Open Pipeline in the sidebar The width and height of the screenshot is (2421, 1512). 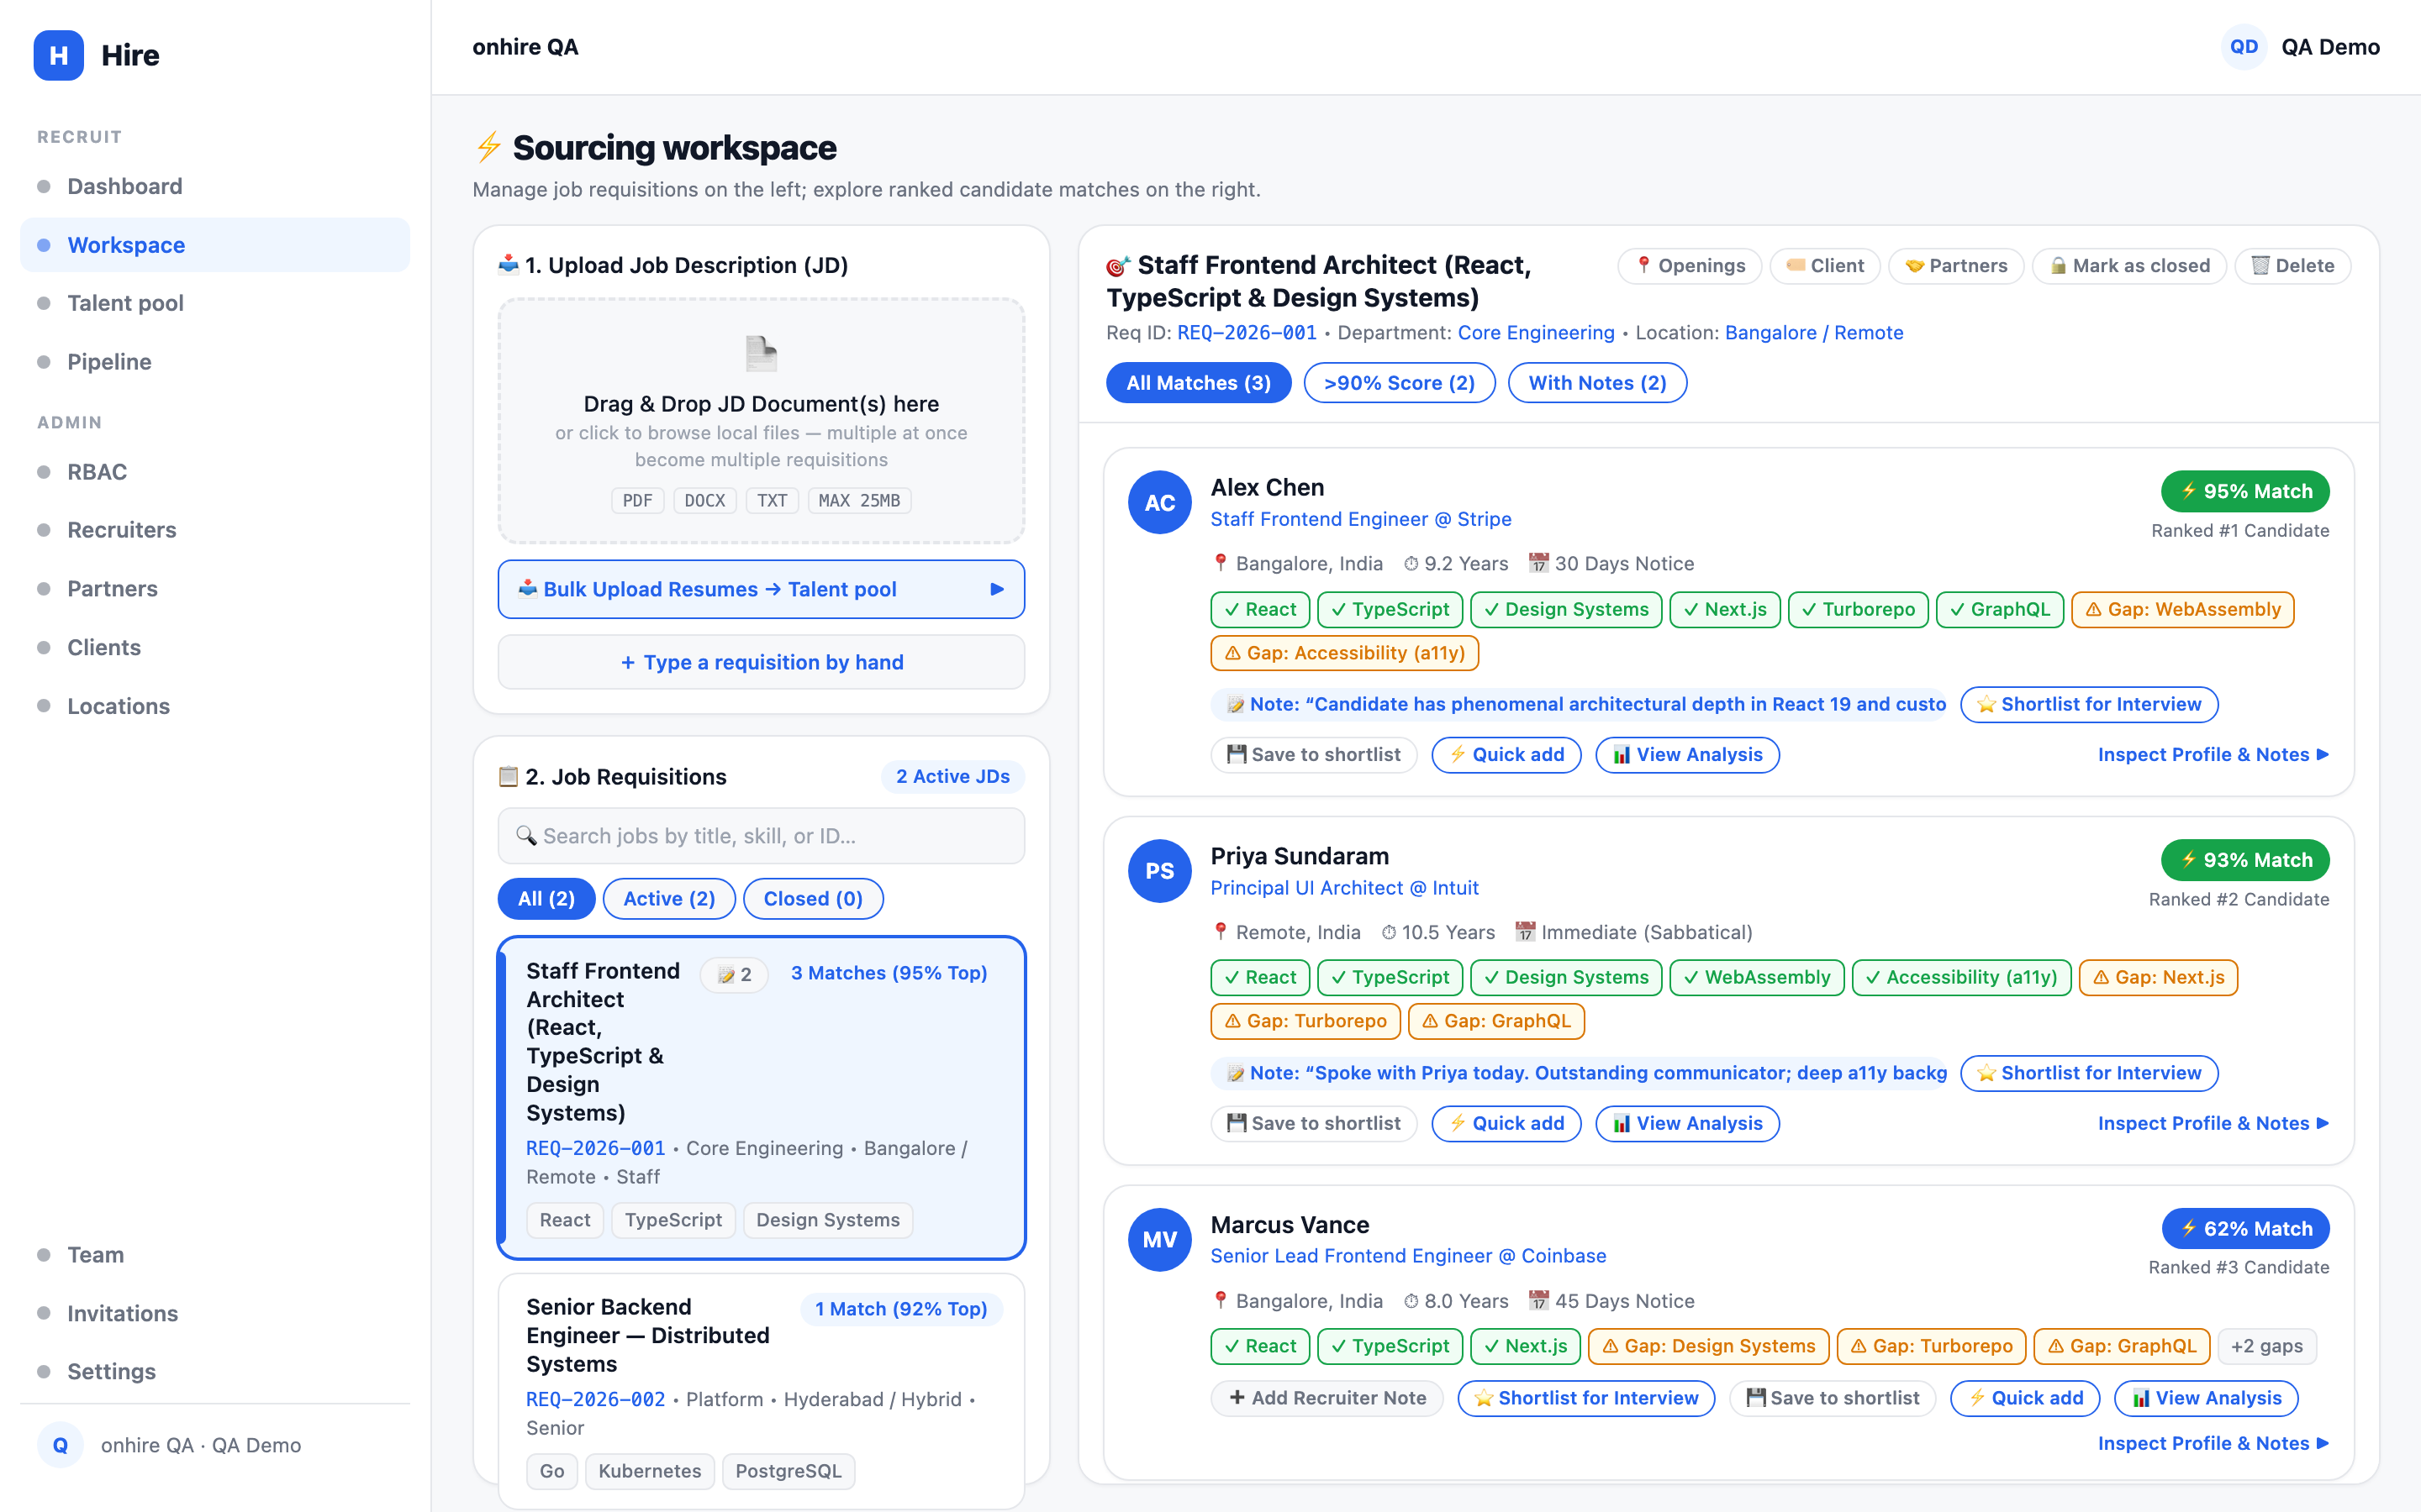[x=215, y=361]
